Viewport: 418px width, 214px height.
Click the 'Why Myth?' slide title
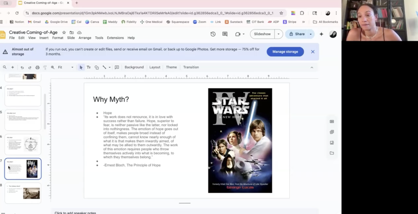click(111, 99)
